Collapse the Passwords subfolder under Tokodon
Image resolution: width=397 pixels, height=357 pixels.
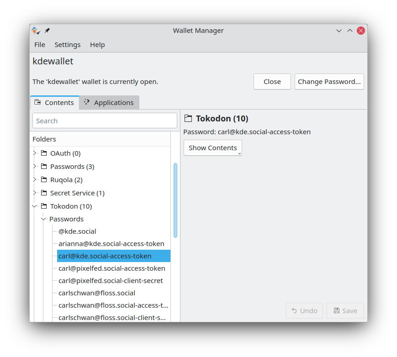click(x=44, y=219)
